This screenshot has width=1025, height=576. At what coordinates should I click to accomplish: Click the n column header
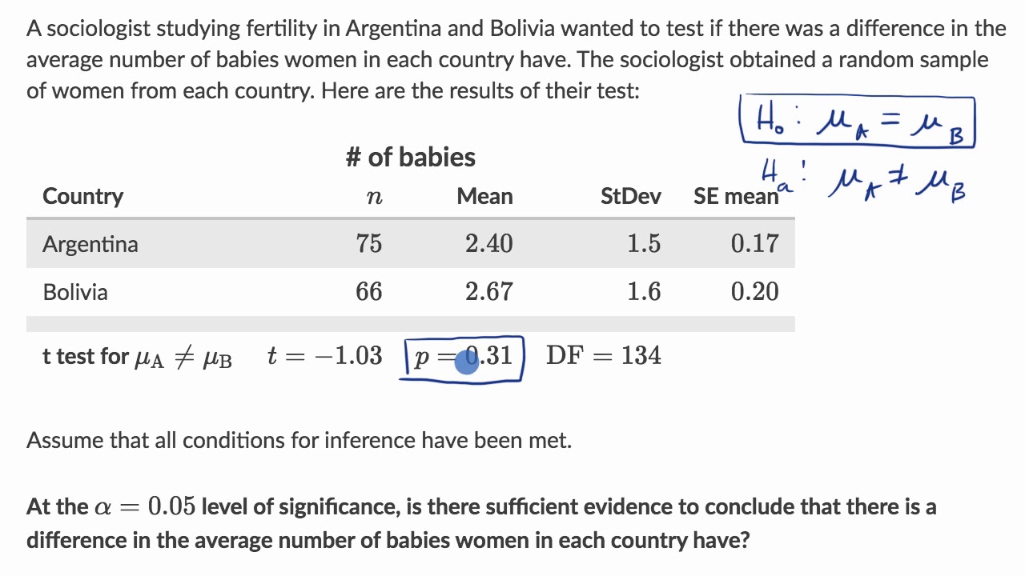coord(373,197)
